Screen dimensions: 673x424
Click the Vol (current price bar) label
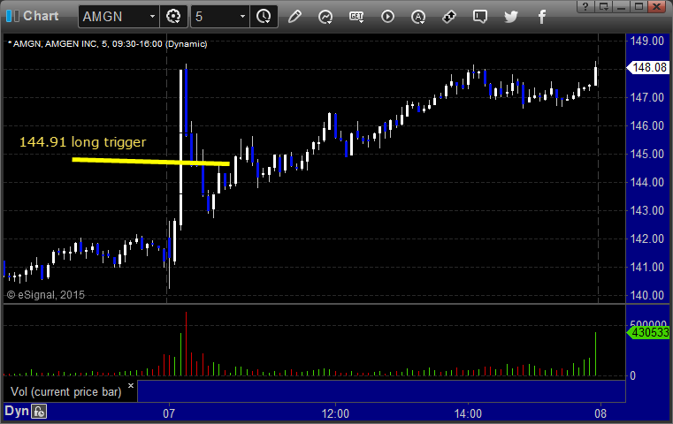tap(66, 392)
